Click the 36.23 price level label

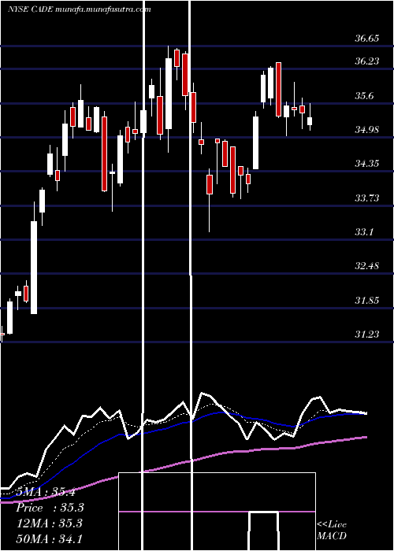tap(366, 61)
